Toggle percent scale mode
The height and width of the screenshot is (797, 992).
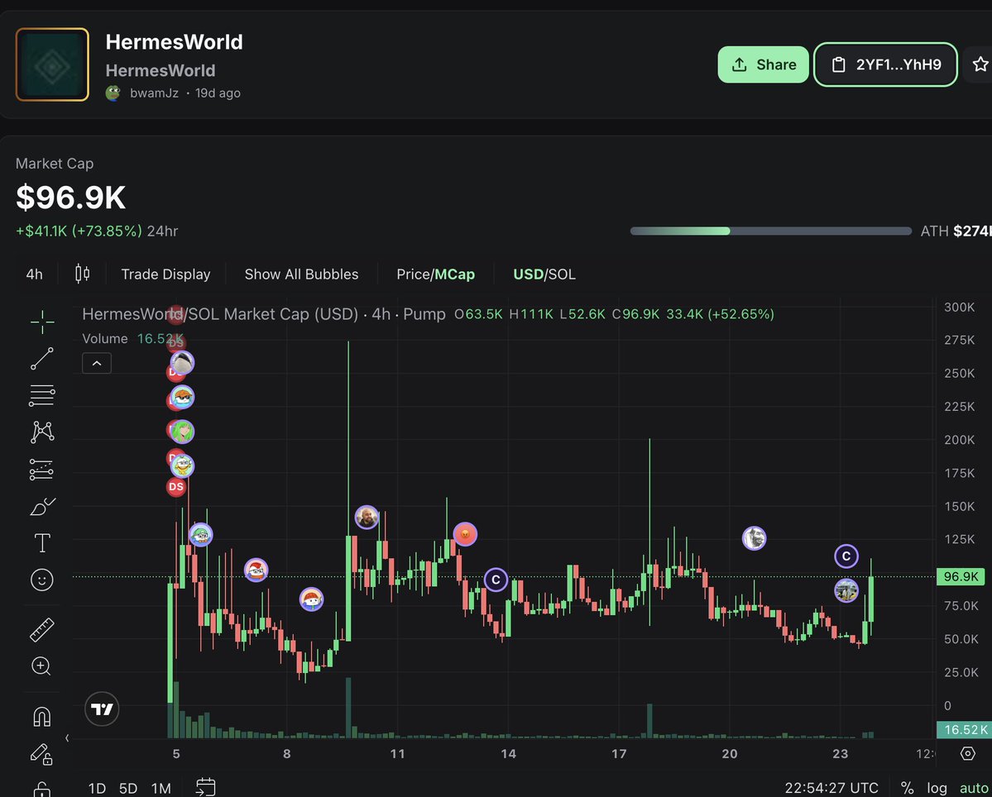point(908,788)
